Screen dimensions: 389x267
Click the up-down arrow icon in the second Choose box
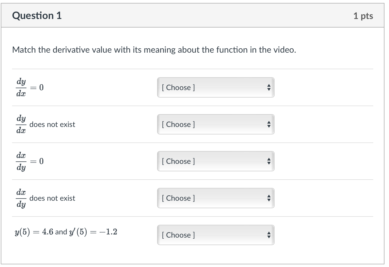tap(269, 124)
